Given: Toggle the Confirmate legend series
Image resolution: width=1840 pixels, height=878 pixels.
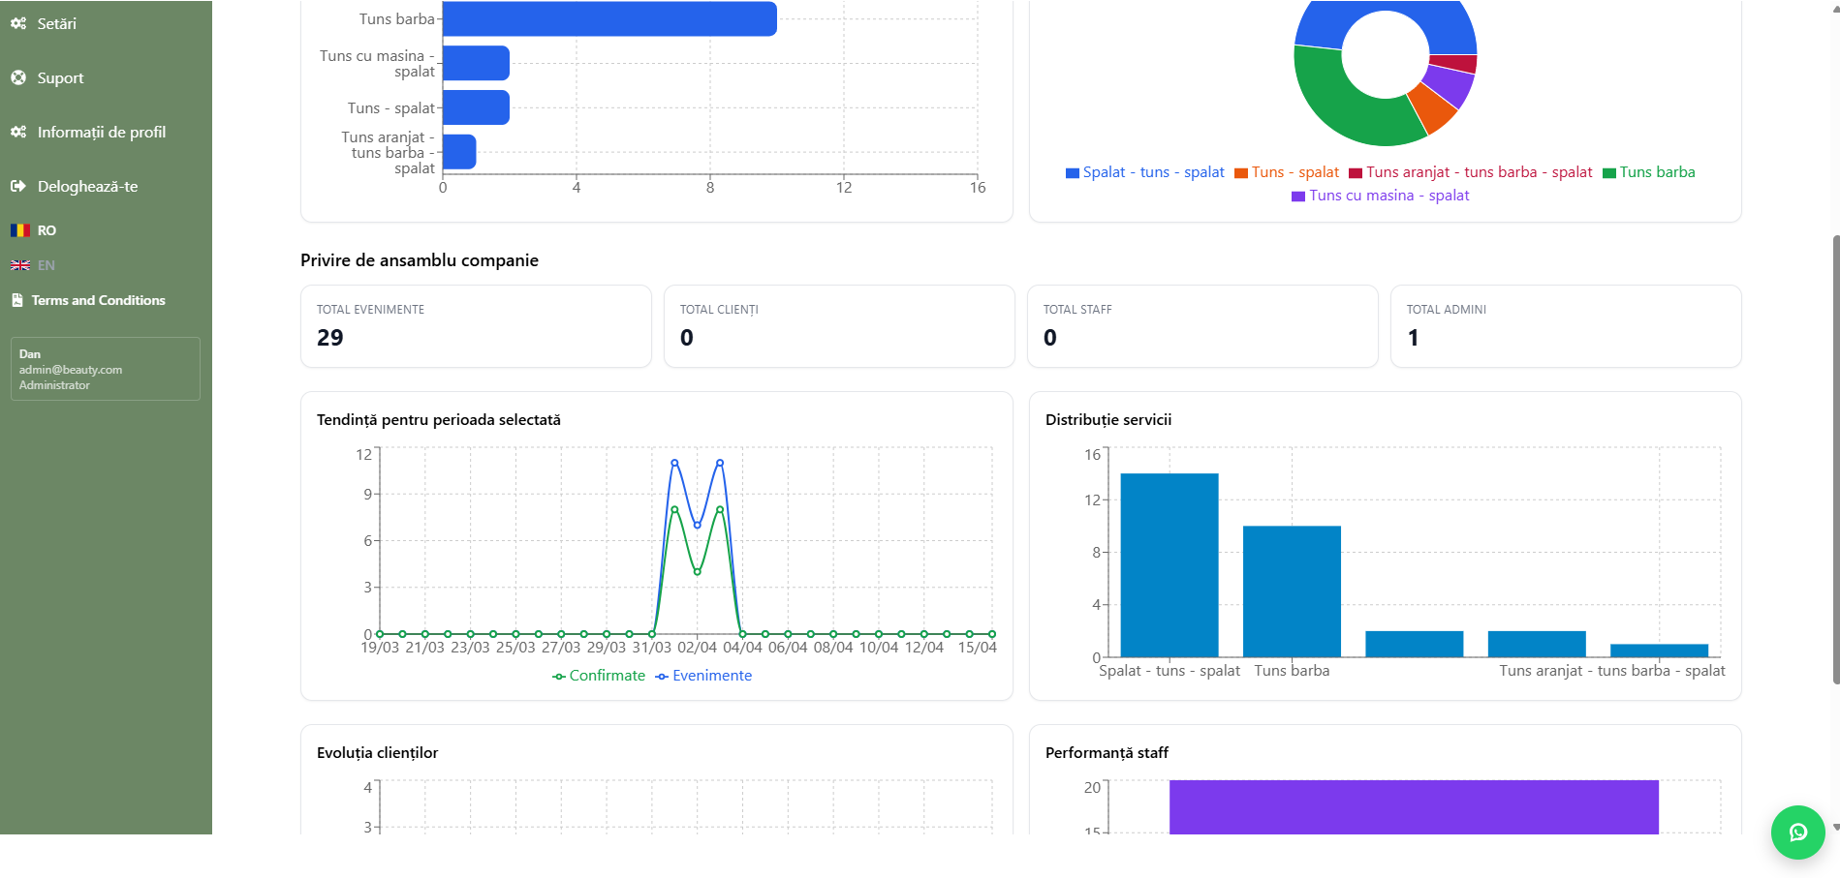Looking at the screenshot, I should 599,676.
